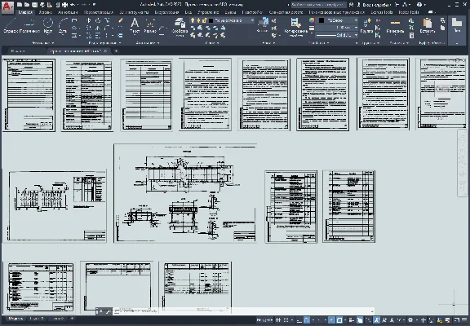Click the Measure (Измерить) tool
This screenshot has width=470, height=326.
[x=395, y=26]
